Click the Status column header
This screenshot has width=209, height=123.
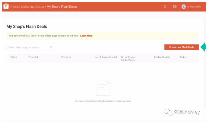point(14,57)
